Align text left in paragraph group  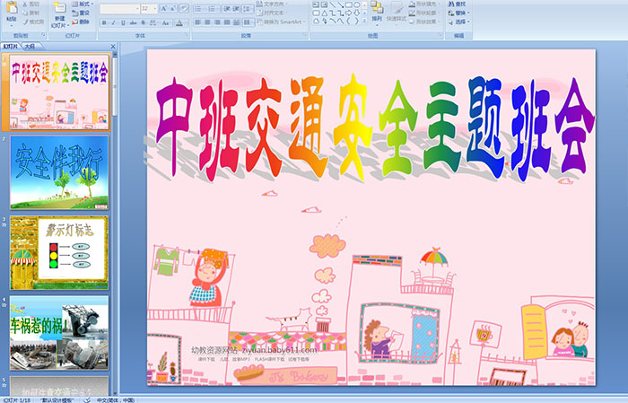[x=198, y=22]
